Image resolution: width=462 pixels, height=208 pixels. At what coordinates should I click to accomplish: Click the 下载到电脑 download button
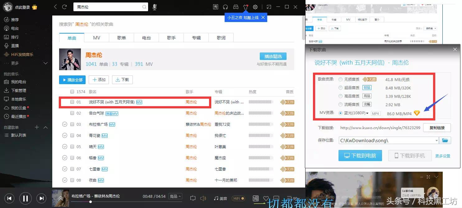click(x=360, y=156)
